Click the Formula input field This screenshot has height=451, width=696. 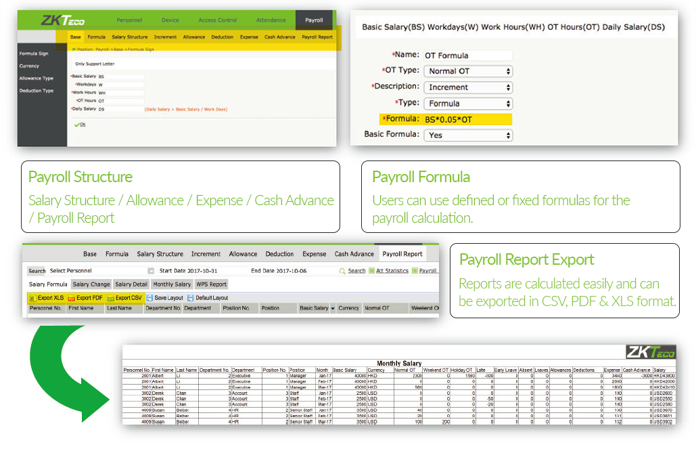pos(467,119)
